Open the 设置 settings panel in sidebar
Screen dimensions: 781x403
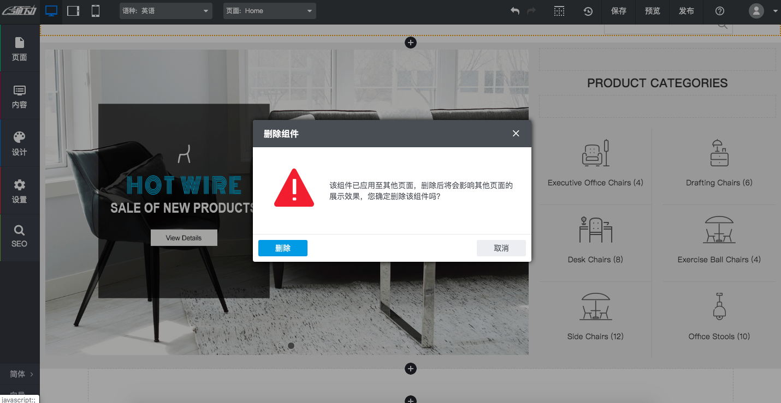[20, 190]
